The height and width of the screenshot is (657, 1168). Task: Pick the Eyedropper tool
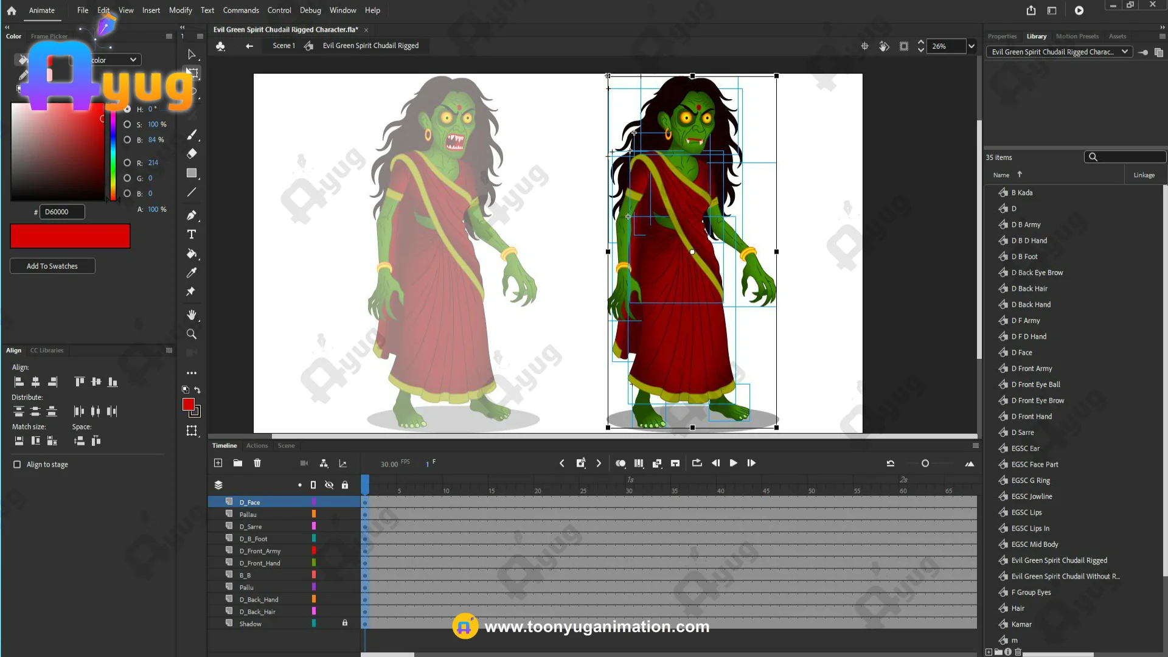pos(192,273)
